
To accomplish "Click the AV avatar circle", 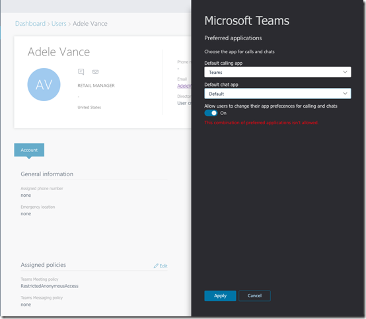I will click(x=44, y=85).
